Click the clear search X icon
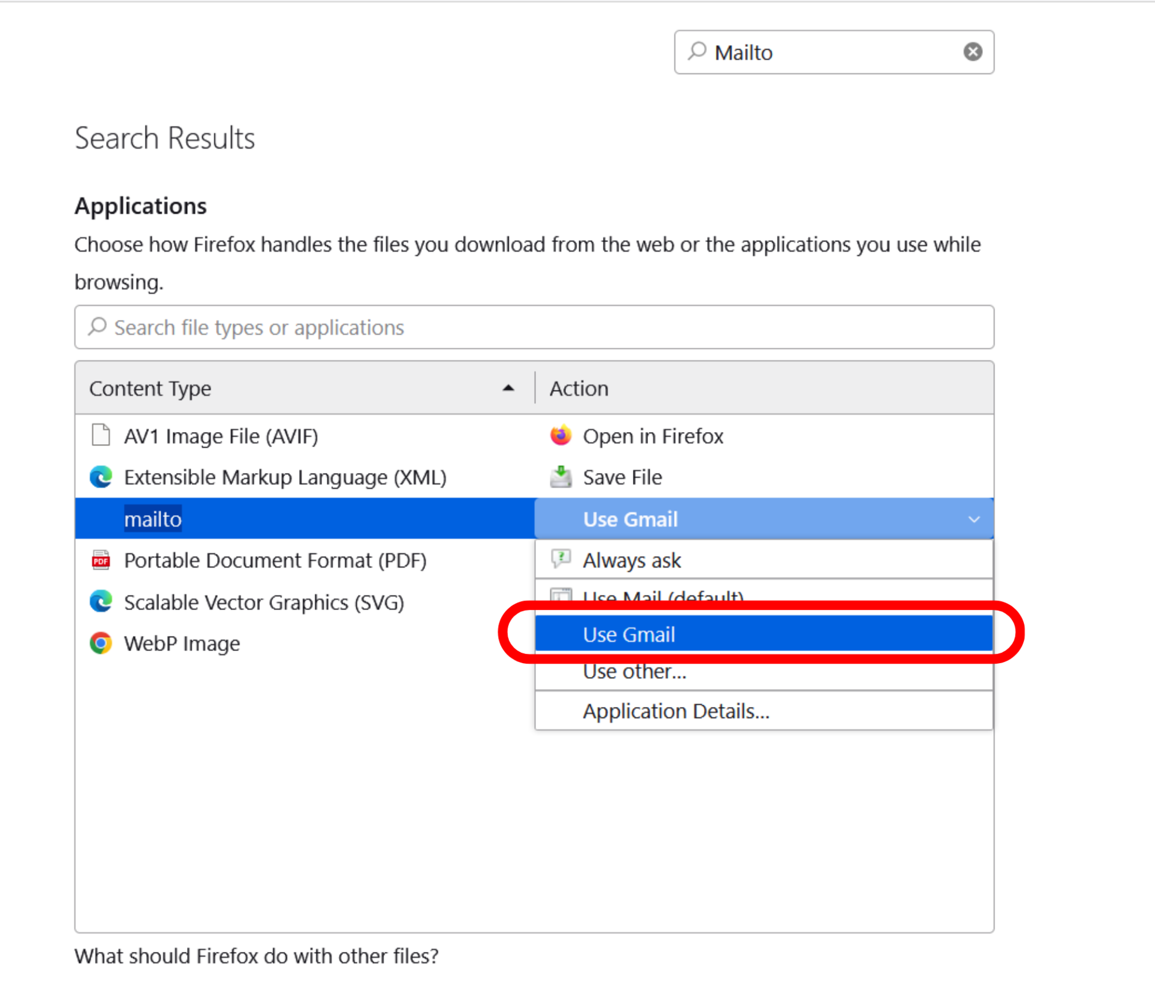This screenshot has height=982, width=1155. [972, 52]
